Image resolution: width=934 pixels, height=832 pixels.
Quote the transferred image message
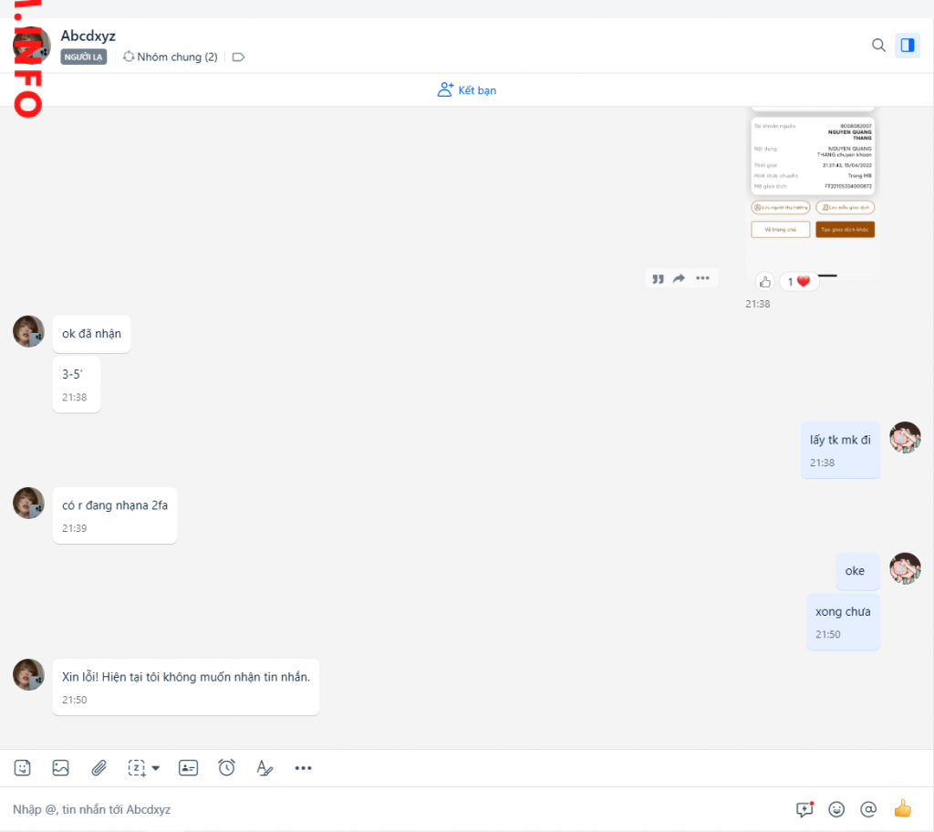pyautogui.click(x=658, y=279)
